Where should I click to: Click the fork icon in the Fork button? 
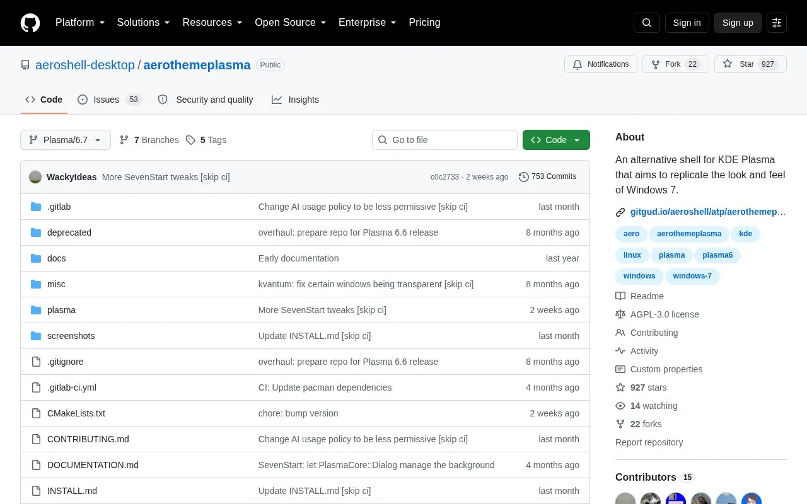point(656,64)
